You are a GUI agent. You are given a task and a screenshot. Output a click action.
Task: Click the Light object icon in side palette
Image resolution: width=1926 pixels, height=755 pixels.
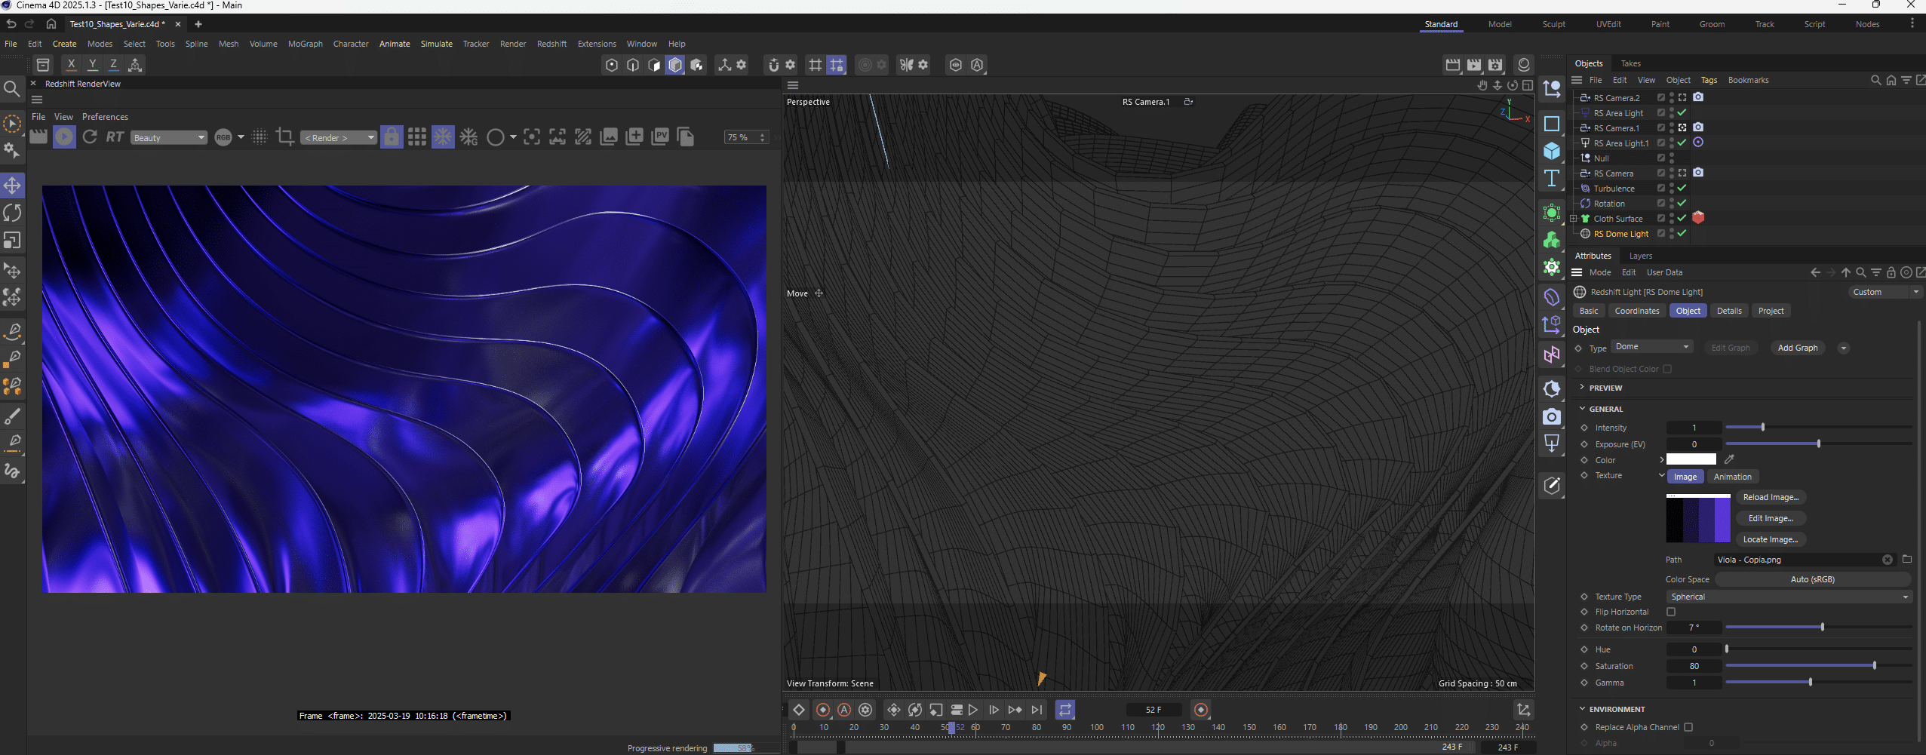(1551, 443)
